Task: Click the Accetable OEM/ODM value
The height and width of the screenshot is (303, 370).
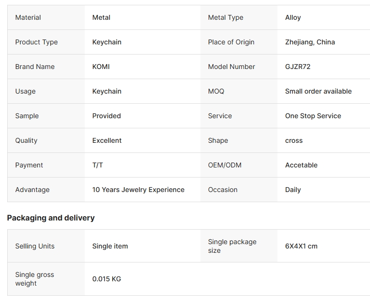Action: tap(301, 165)
